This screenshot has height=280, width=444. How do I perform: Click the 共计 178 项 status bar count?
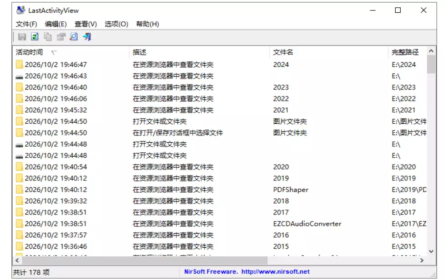(31, 272)
